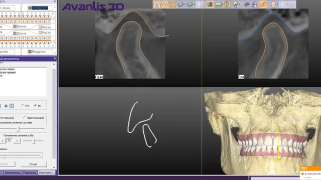Click right joint CT slice labeled 'Прав'
This screenshot has width=321, height=180.
[130, 43]
